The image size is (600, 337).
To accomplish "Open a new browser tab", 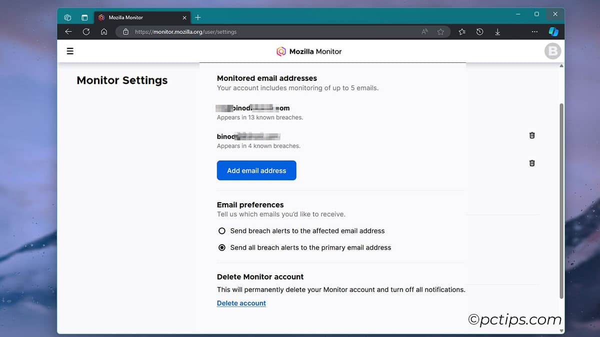I will pyautogui.click(x=198, y=17).
